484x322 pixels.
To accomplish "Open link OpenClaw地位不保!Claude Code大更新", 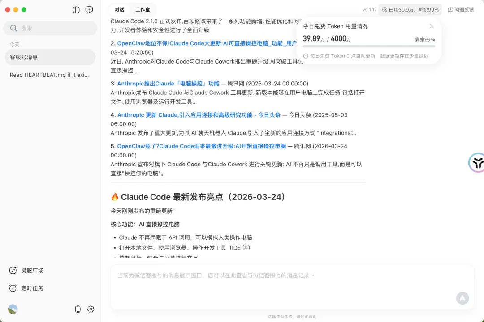I will (x=207, y=43).
